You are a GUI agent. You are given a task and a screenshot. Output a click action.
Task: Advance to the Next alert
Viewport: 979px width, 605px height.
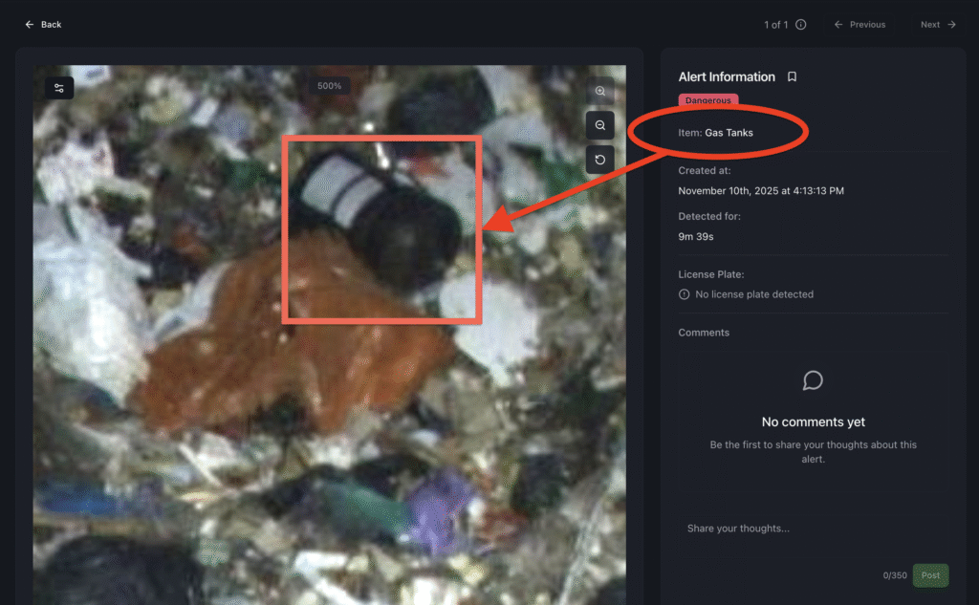(937, 25)
